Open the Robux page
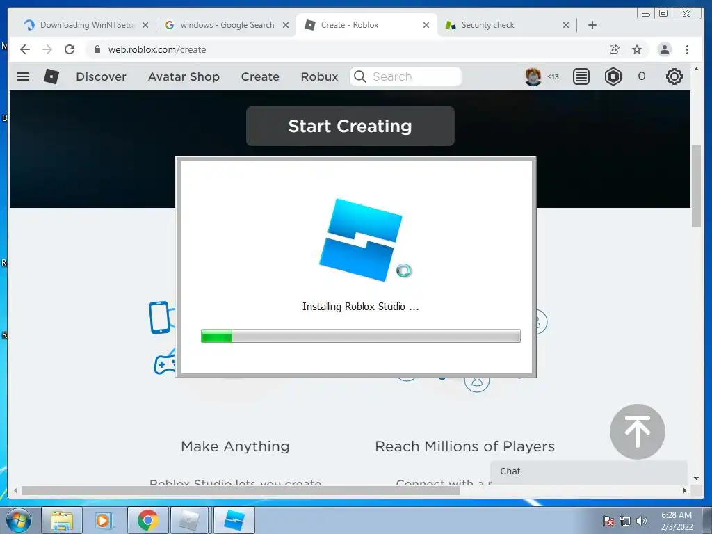The height and width of the screenshot is (534, 712). coord(320,76)
